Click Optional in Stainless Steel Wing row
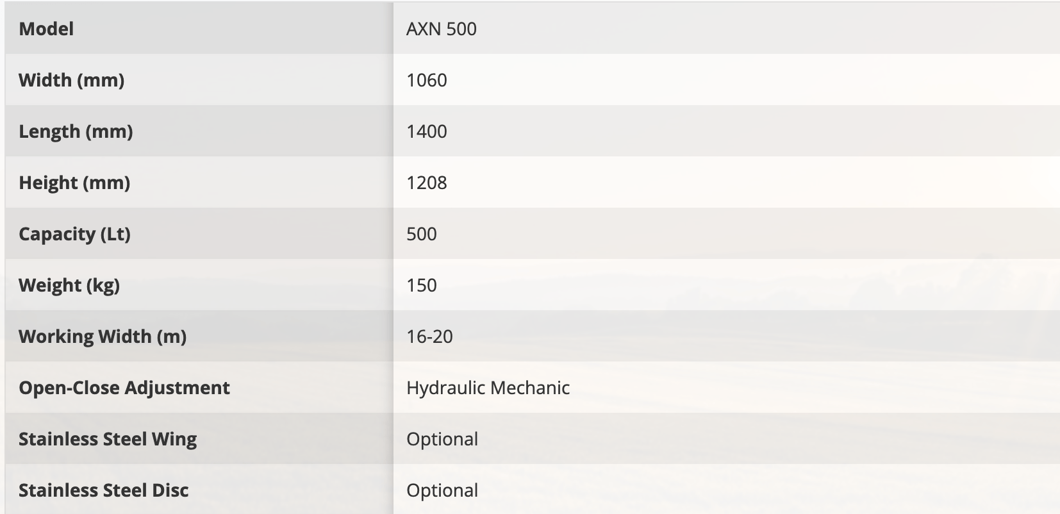 coord(442,439)
